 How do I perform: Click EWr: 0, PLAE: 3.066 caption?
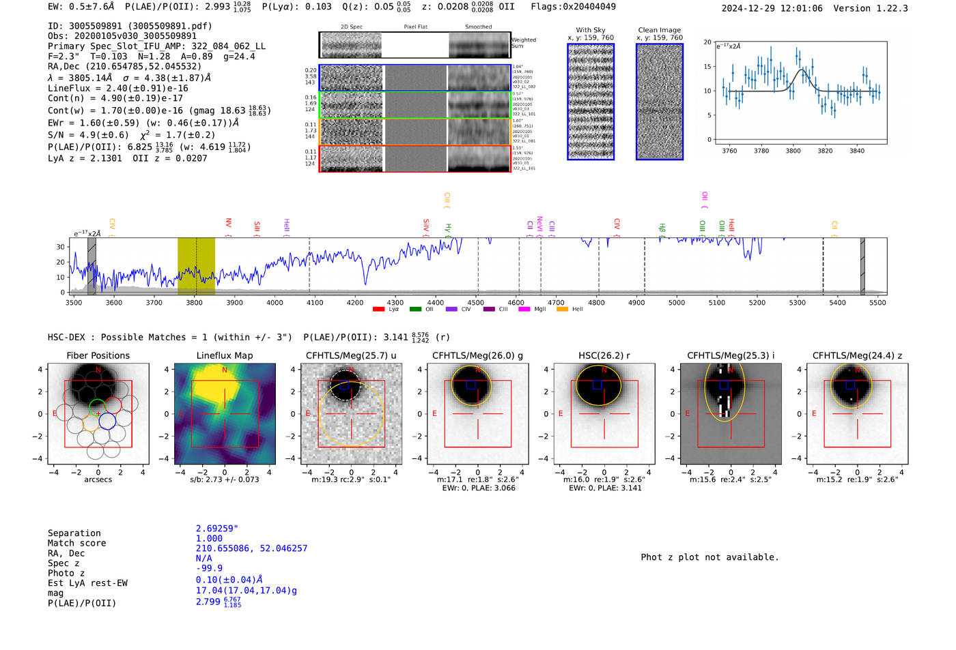point(479,488)
